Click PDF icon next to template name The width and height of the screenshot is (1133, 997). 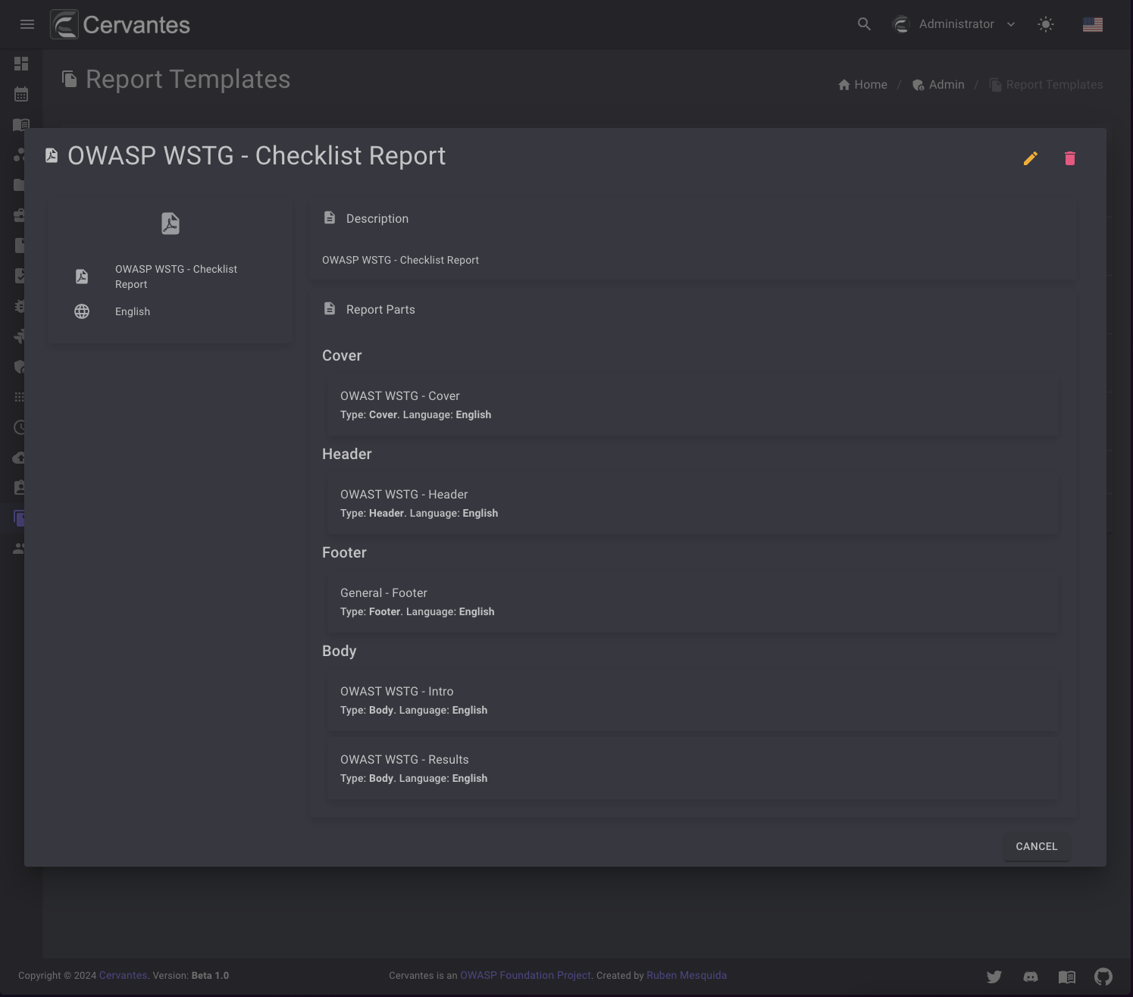[82, 277]
